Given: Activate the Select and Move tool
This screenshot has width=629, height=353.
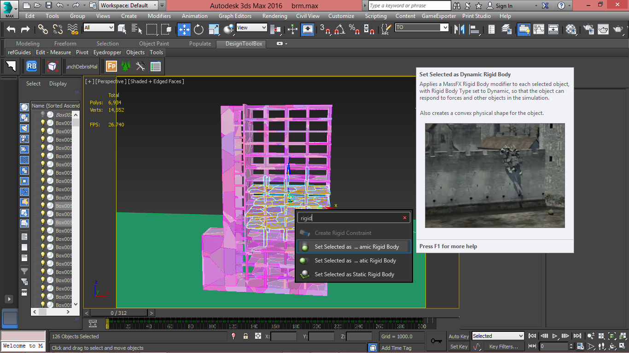Looking at the screenshot, I should click(x=184, y=29).
